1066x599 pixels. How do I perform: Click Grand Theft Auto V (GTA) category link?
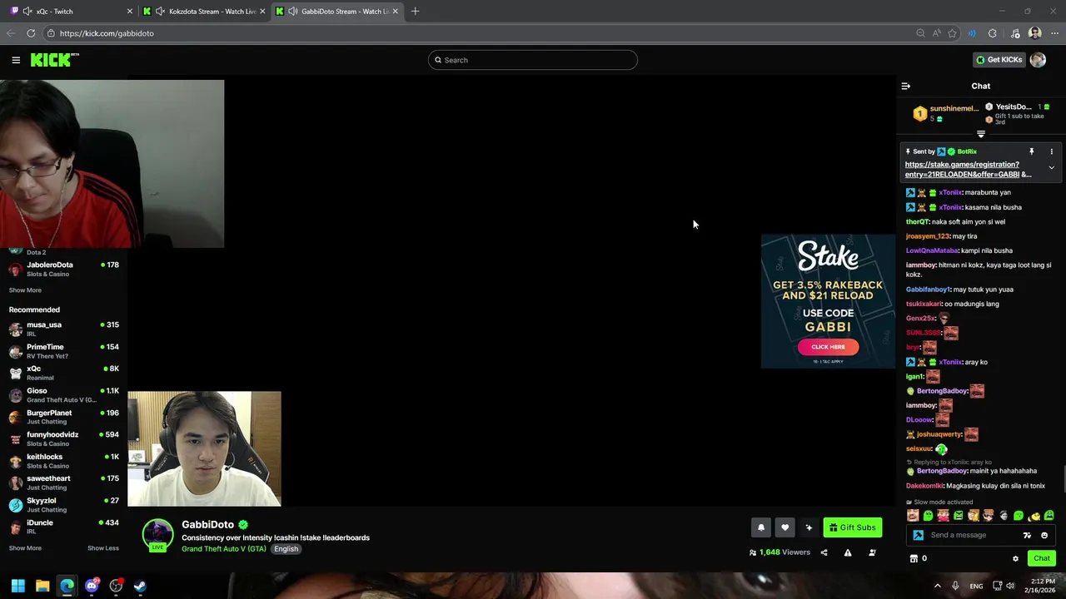click(224, 549)
